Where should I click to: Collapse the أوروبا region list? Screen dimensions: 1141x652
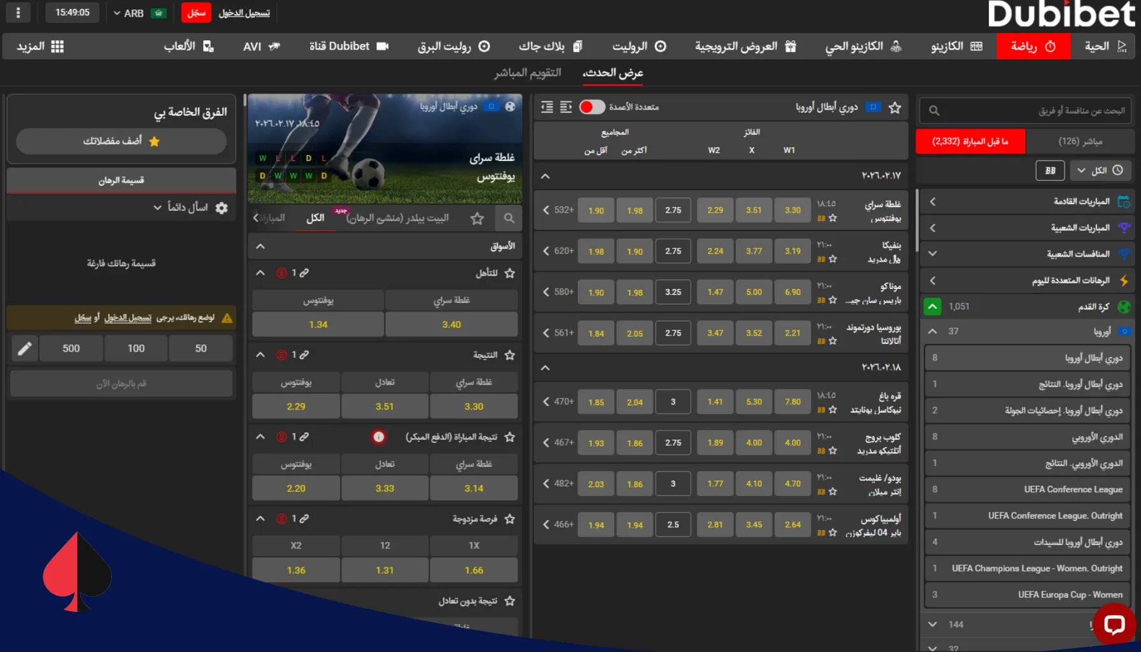point(932,331)
